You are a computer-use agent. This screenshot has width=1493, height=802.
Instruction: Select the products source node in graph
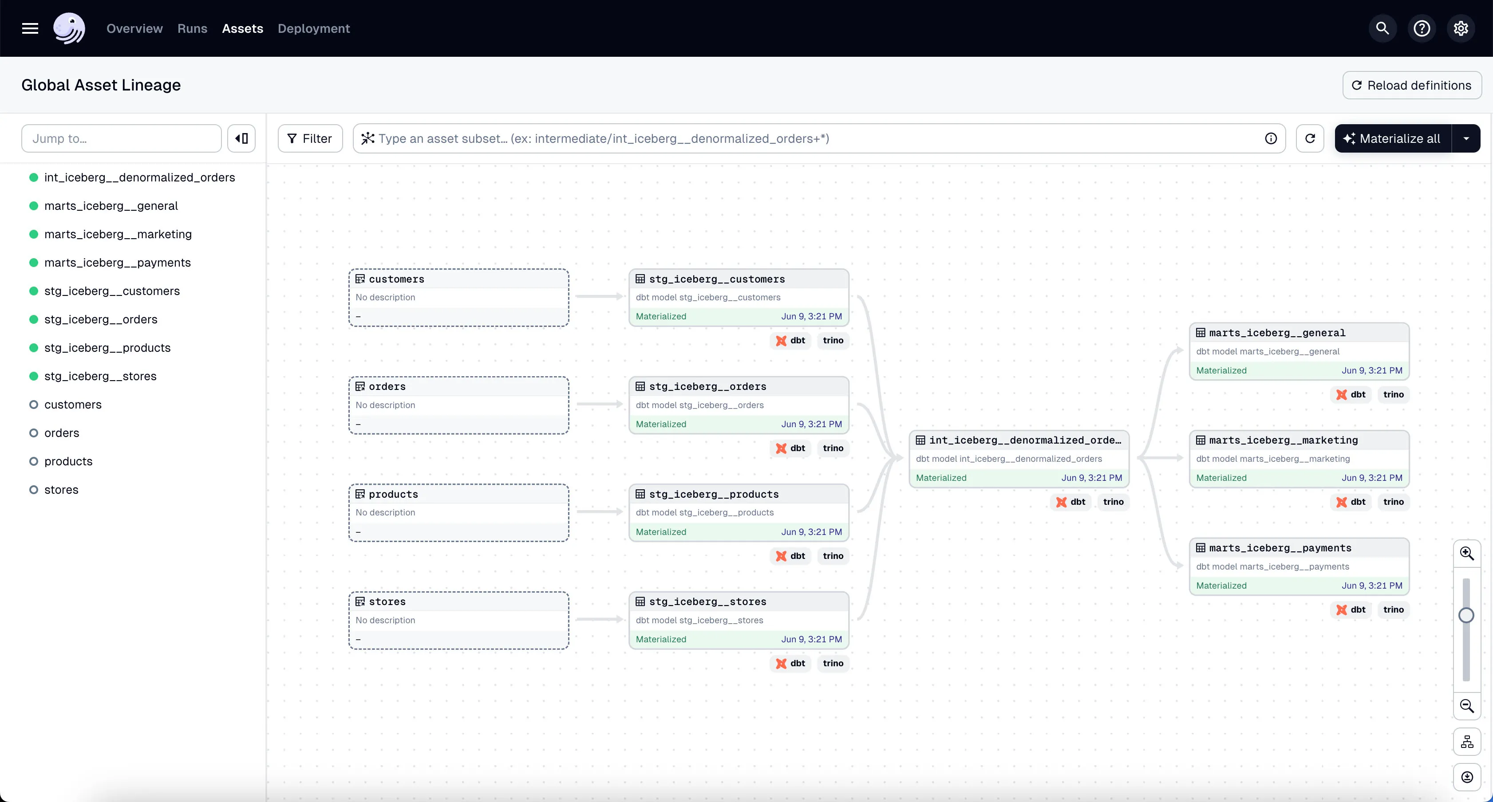coord(458,513)
